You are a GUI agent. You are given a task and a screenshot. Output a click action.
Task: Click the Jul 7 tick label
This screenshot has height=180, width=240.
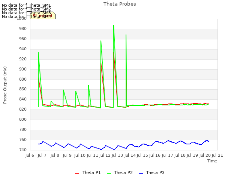tap(42, 155)
